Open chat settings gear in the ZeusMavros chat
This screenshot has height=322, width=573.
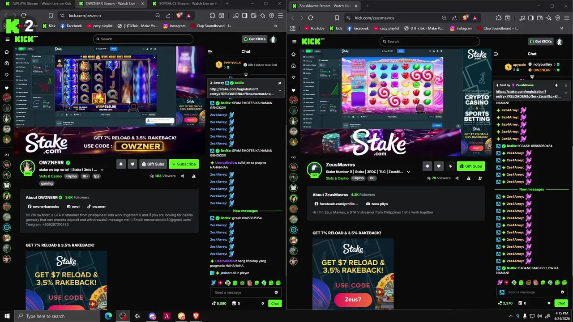click(x=549, y=303)
